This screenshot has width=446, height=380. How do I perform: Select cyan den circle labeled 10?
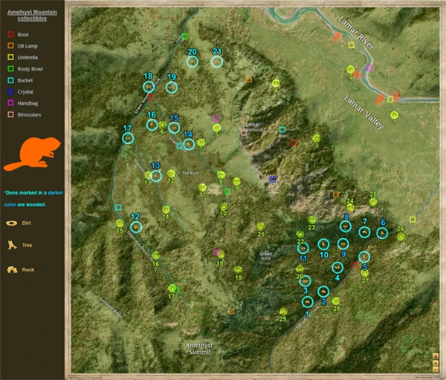pos(323,244)
